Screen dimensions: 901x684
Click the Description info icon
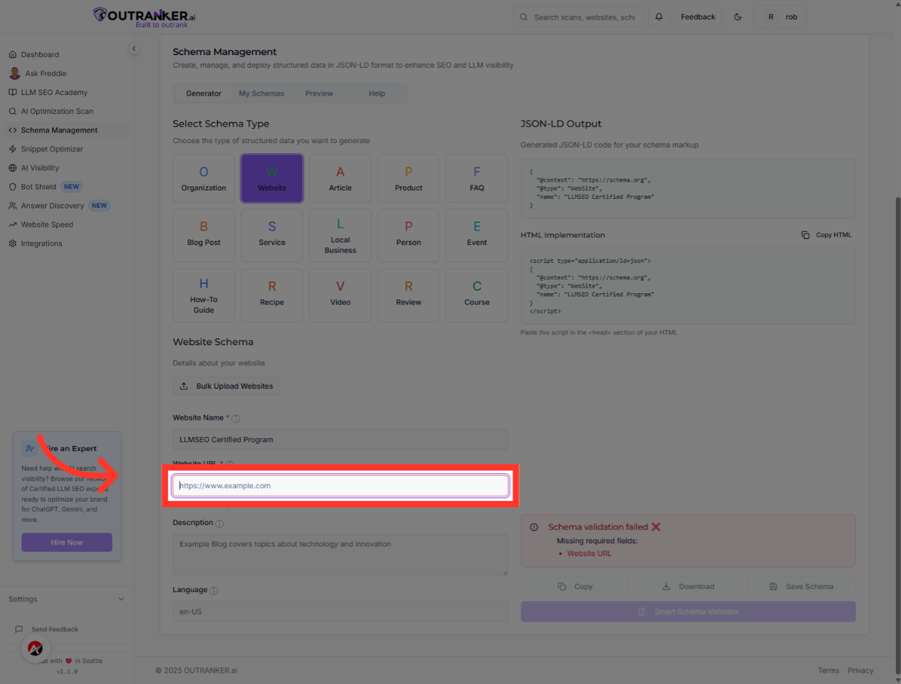[x=220, y=524]
